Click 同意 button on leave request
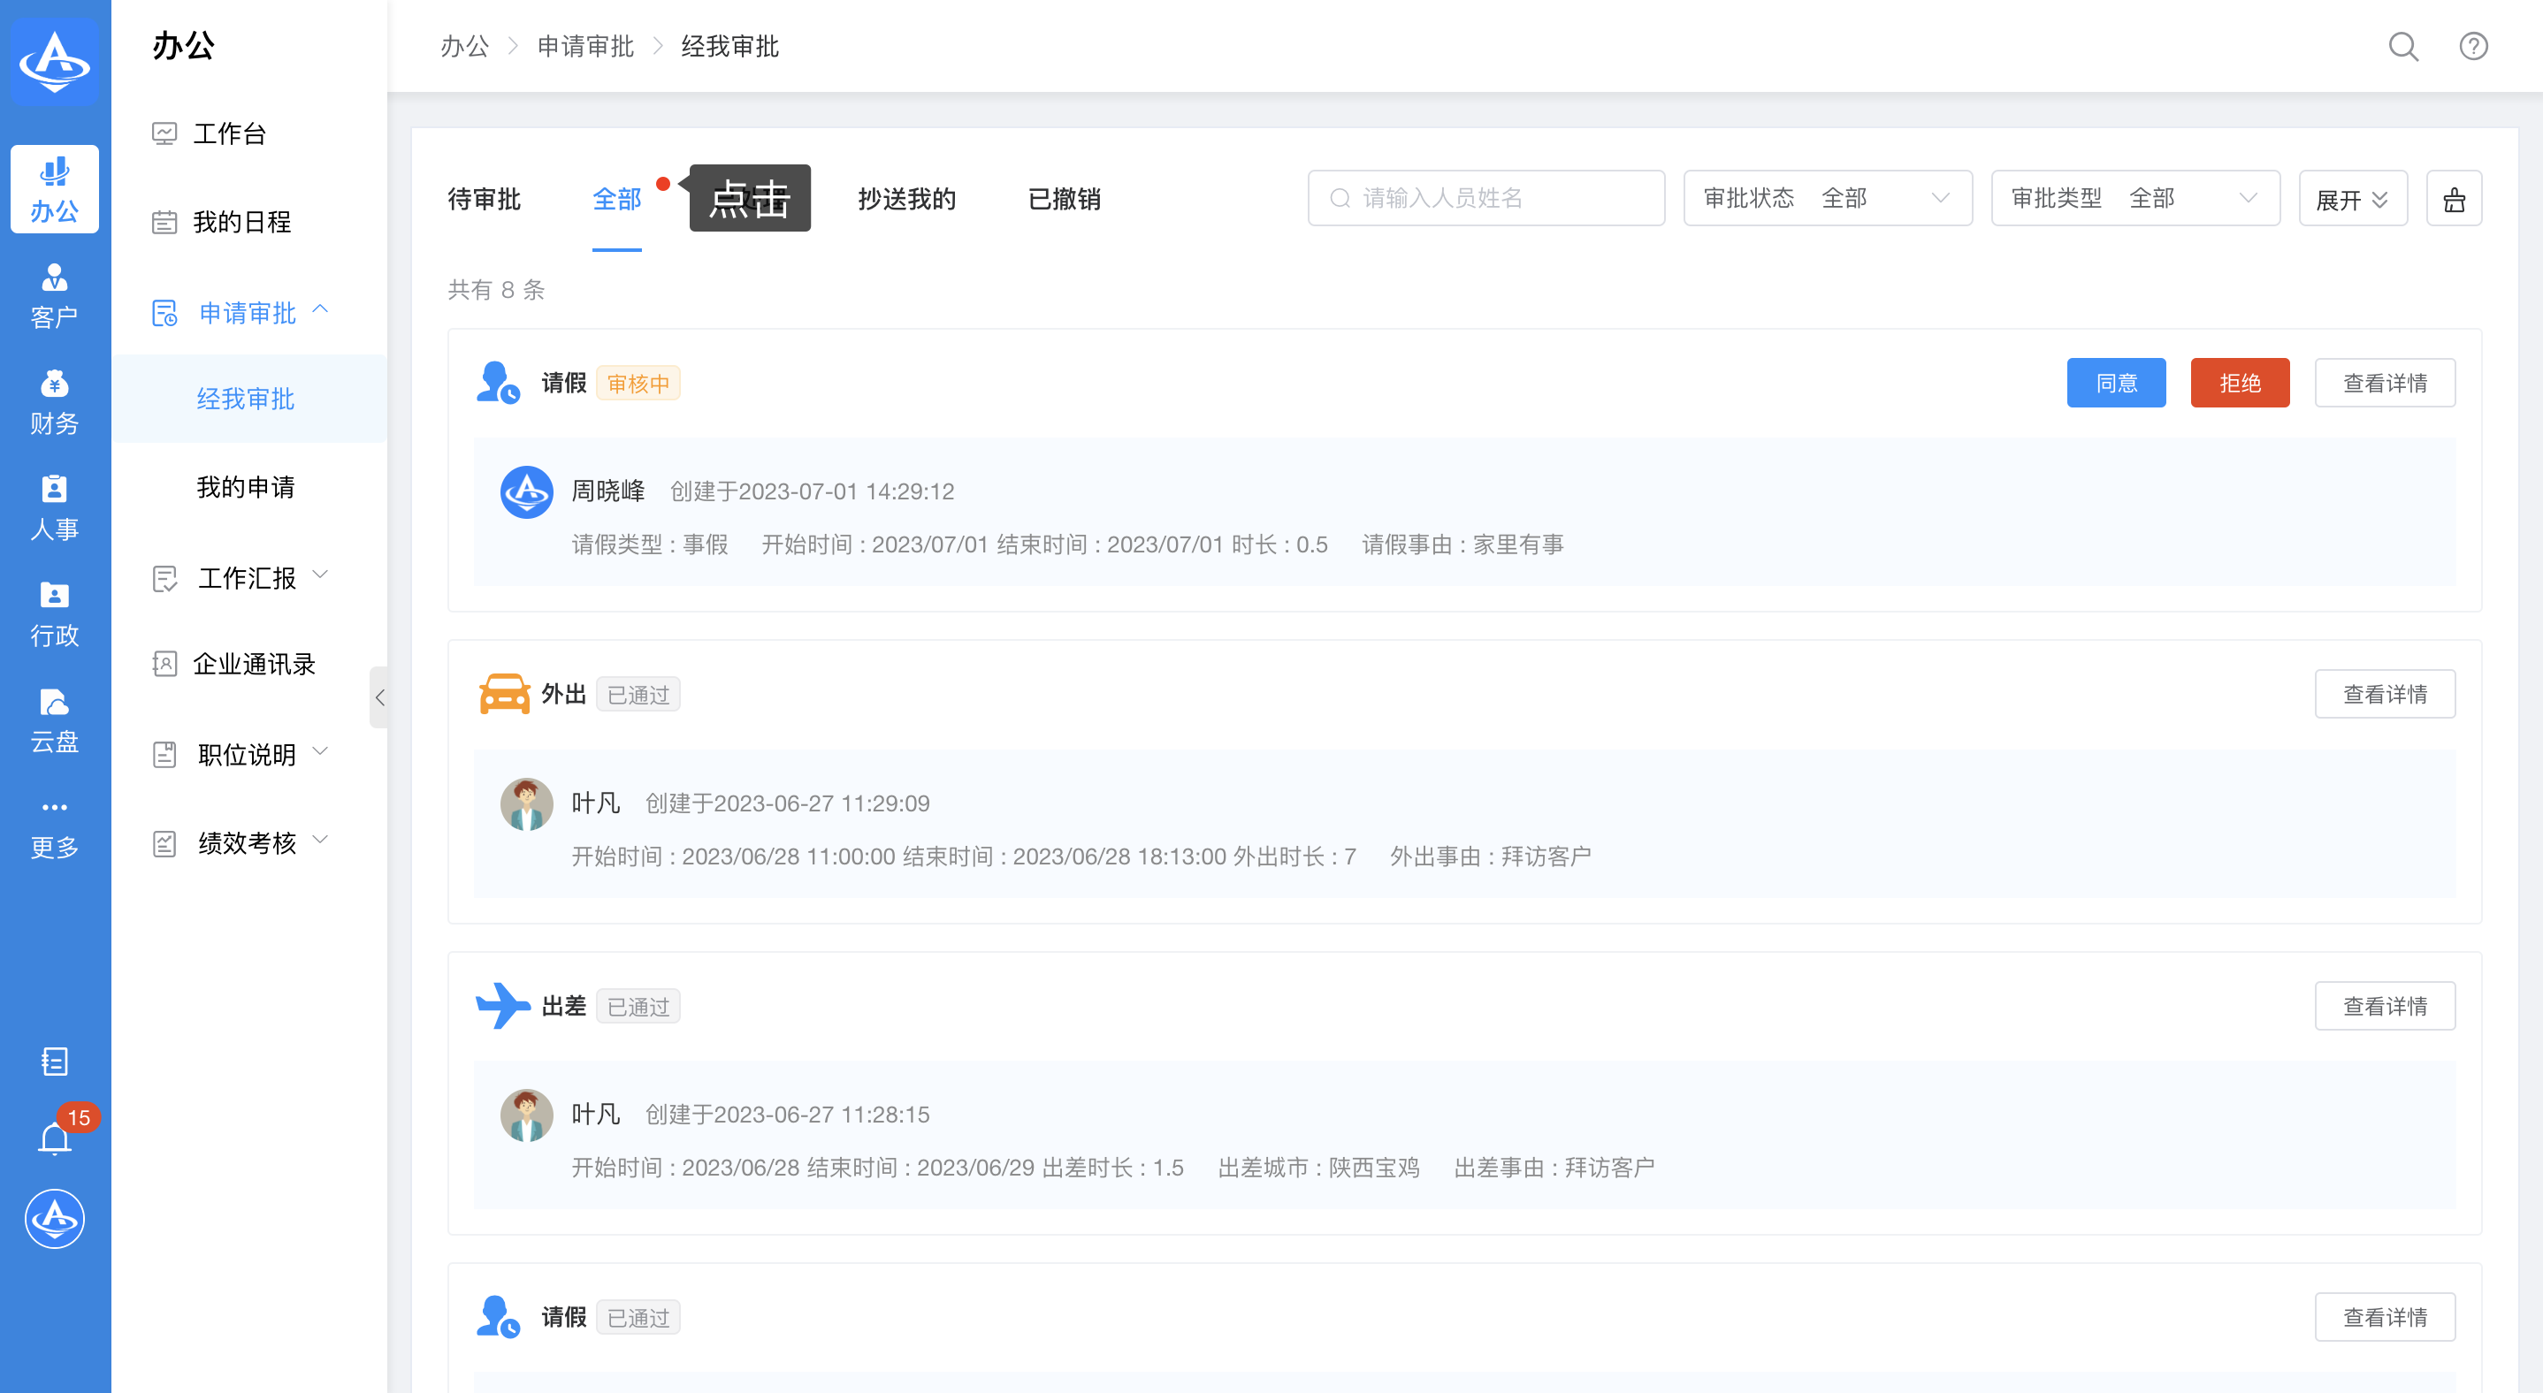 (x=2116, y=383)
